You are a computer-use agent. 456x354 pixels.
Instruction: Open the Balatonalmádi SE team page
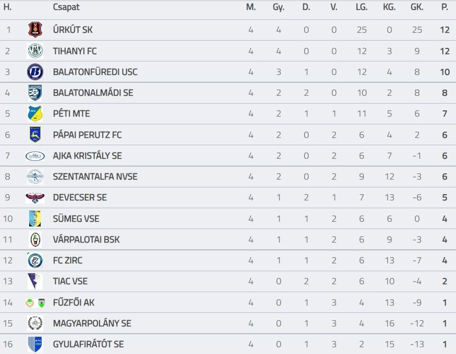tap(93, 93)
